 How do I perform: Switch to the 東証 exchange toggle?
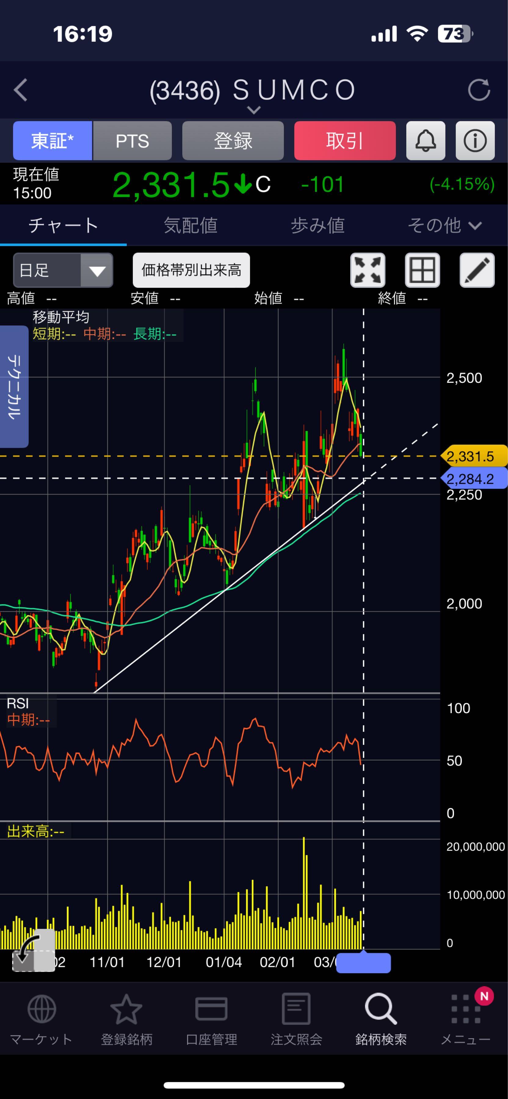(x=53, y=141)
